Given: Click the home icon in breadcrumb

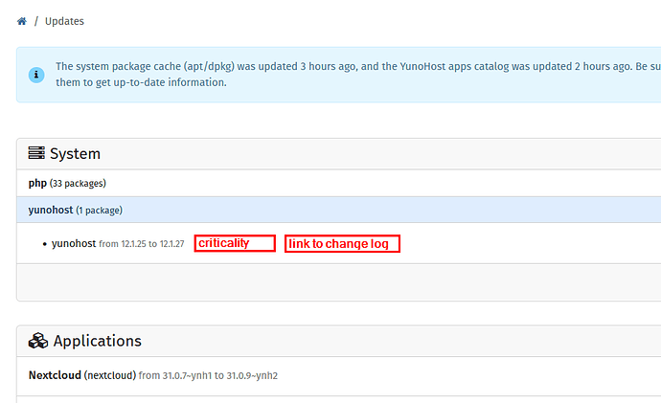Looking at the screenshot, I should [22, 21].
